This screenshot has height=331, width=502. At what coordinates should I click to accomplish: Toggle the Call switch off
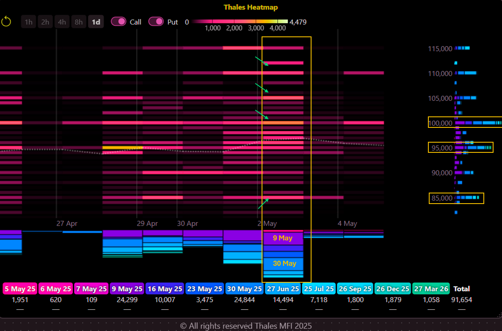(119, 22)
